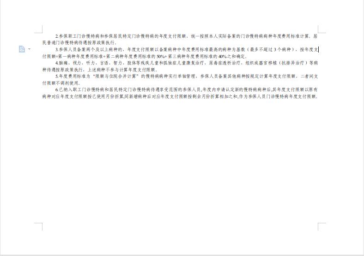Click the numeral '5.' starting the fifth item
Image resolution: width=364 pixels, height=256 pixels.
tap(57, 76)
